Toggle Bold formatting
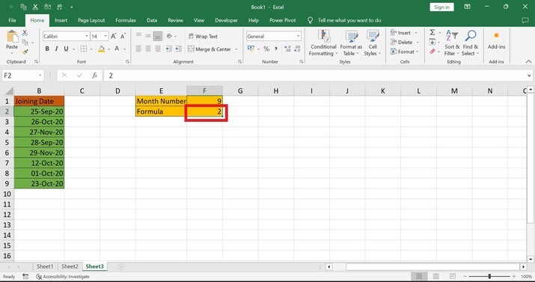The height and width of the screenshot is (282, 535). tap(47, 49)
